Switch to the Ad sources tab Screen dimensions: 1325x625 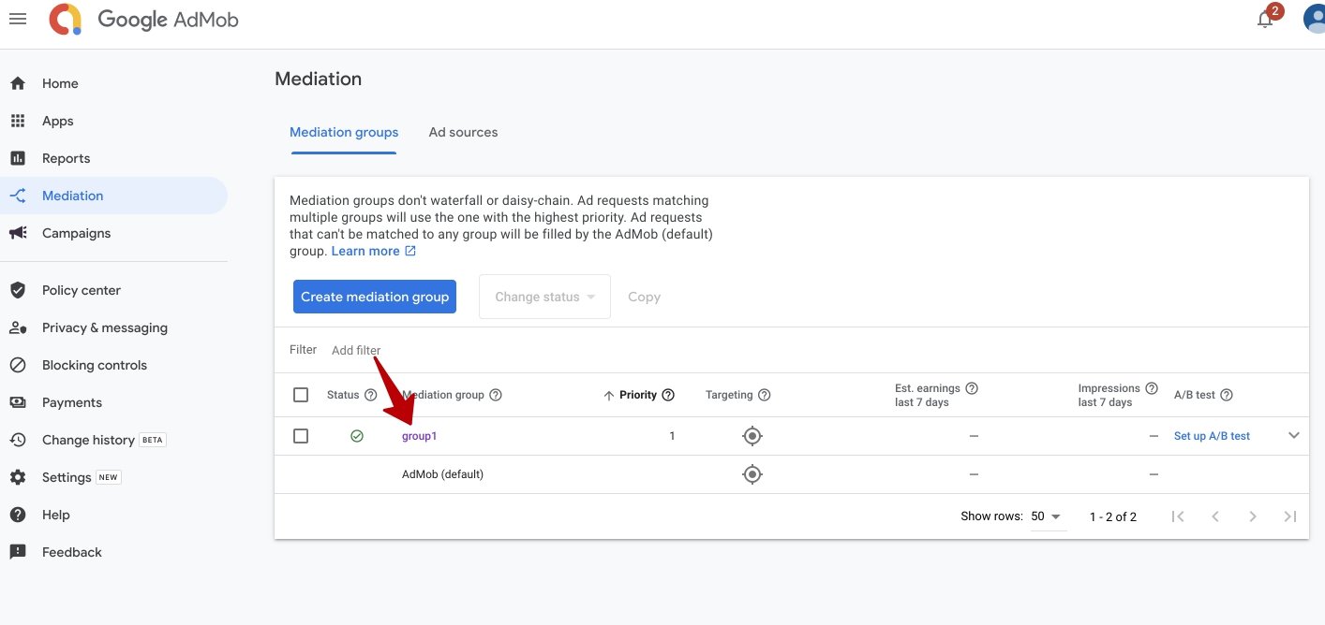pos(463,132)
